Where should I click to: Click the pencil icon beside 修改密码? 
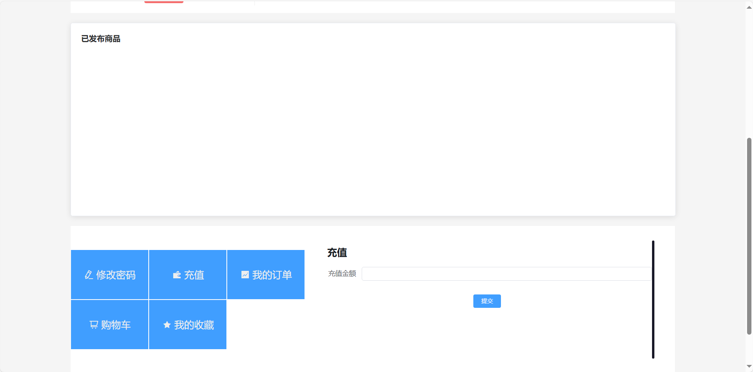coord(89,275)
